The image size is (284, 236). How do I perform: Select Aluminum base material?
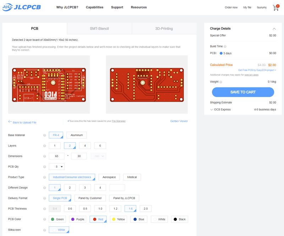pos(77,135)
